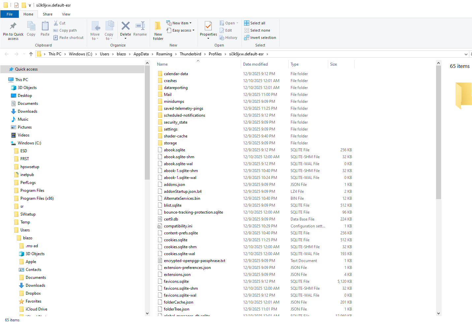Image resolution: width=472 pixels, height=324 pixels.
Task: Click Invert selection in the ribbon
Action: [x=260, y=38]
